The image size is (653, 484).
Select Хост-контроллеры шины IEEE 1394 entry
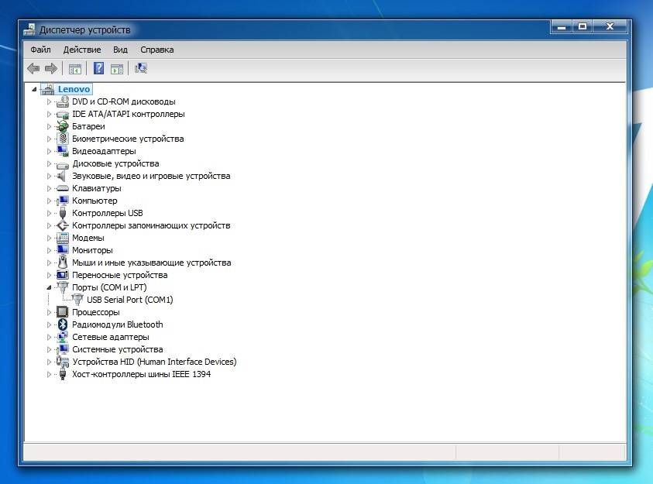[x=141, y=374]
